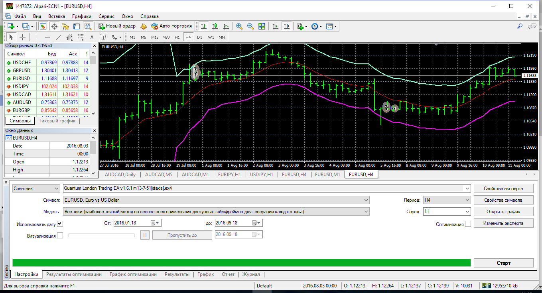
Task: Switch chart to bar chart mode
Action: (x=204, y=26)
